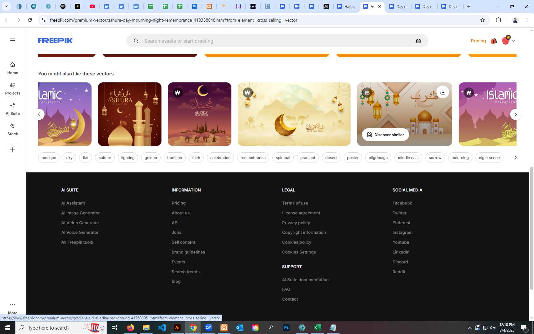Screen dimensions: 534x334
Task: Open AI Image Generator footer link
Action: pos(80,213)
